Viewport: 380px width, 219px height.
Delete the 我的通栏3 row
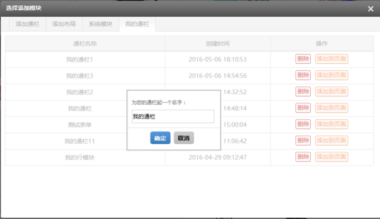coord(303,75)
